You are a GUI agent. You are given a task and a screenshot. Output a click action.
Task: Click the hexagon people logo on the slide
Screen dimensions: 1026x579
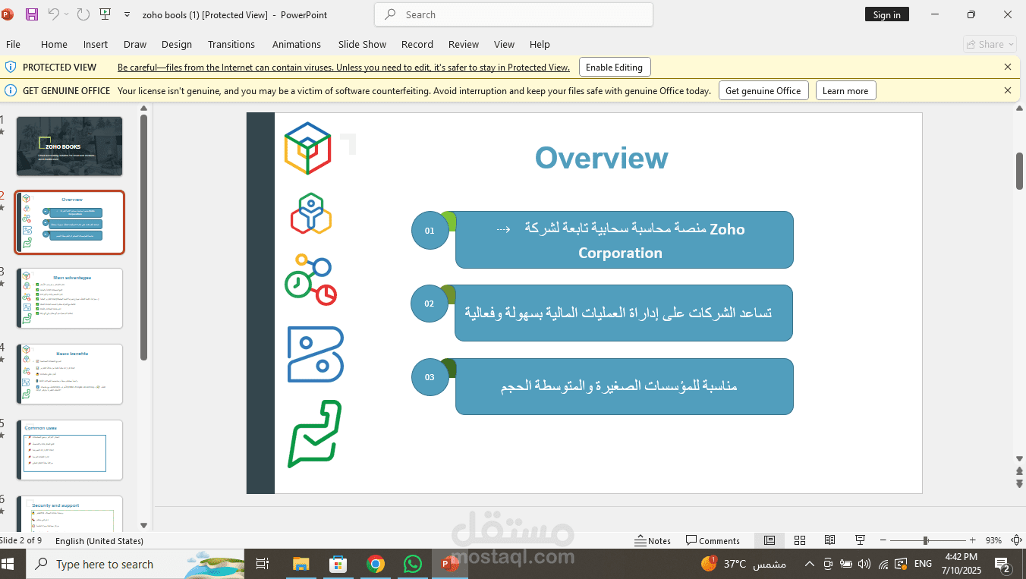(x=311, y=213)
